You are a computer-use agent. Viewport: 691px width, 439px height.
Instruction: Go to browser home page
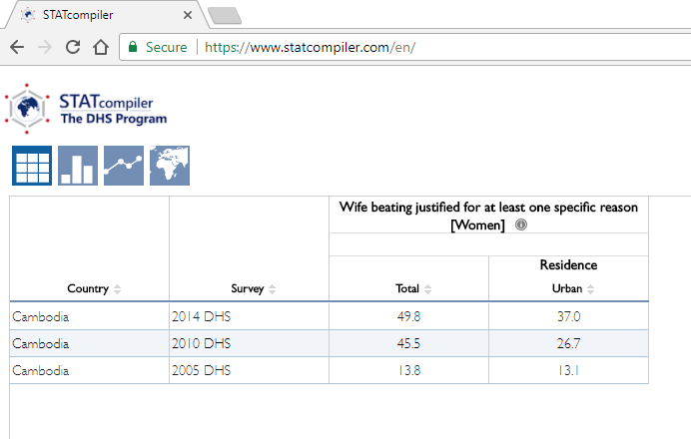point(100,47)
